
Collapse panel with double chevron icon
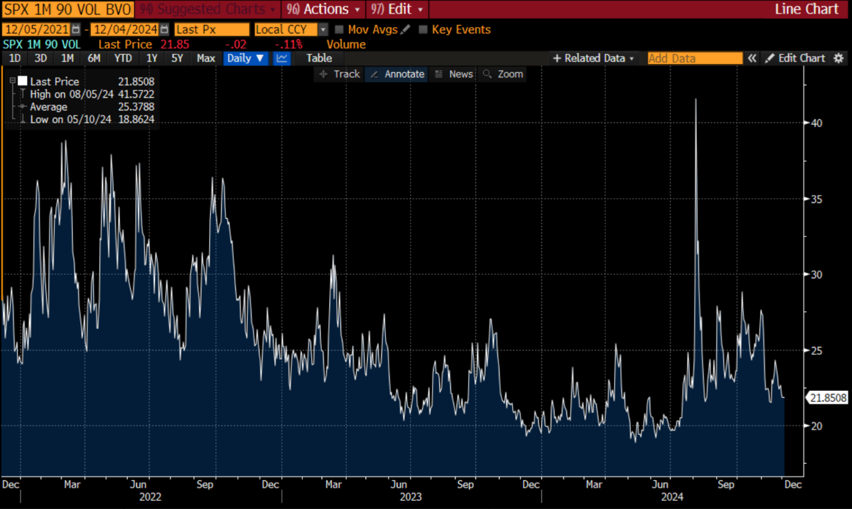click(x=752, y=58)
